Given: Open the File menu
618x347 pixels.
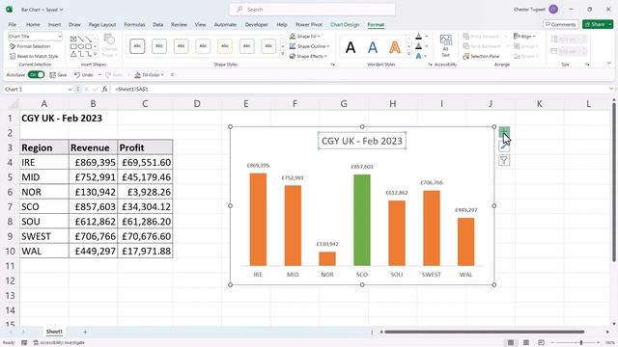Looking at the screenshot, I should pos(13,24).
